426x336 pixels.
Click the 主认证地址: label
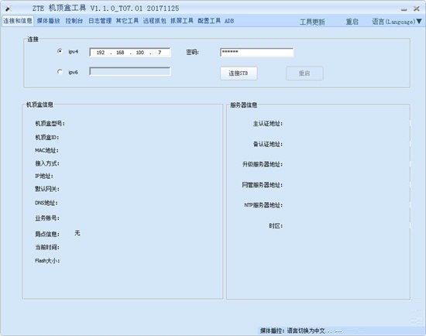pyautogui.click(x=268, y=124)
